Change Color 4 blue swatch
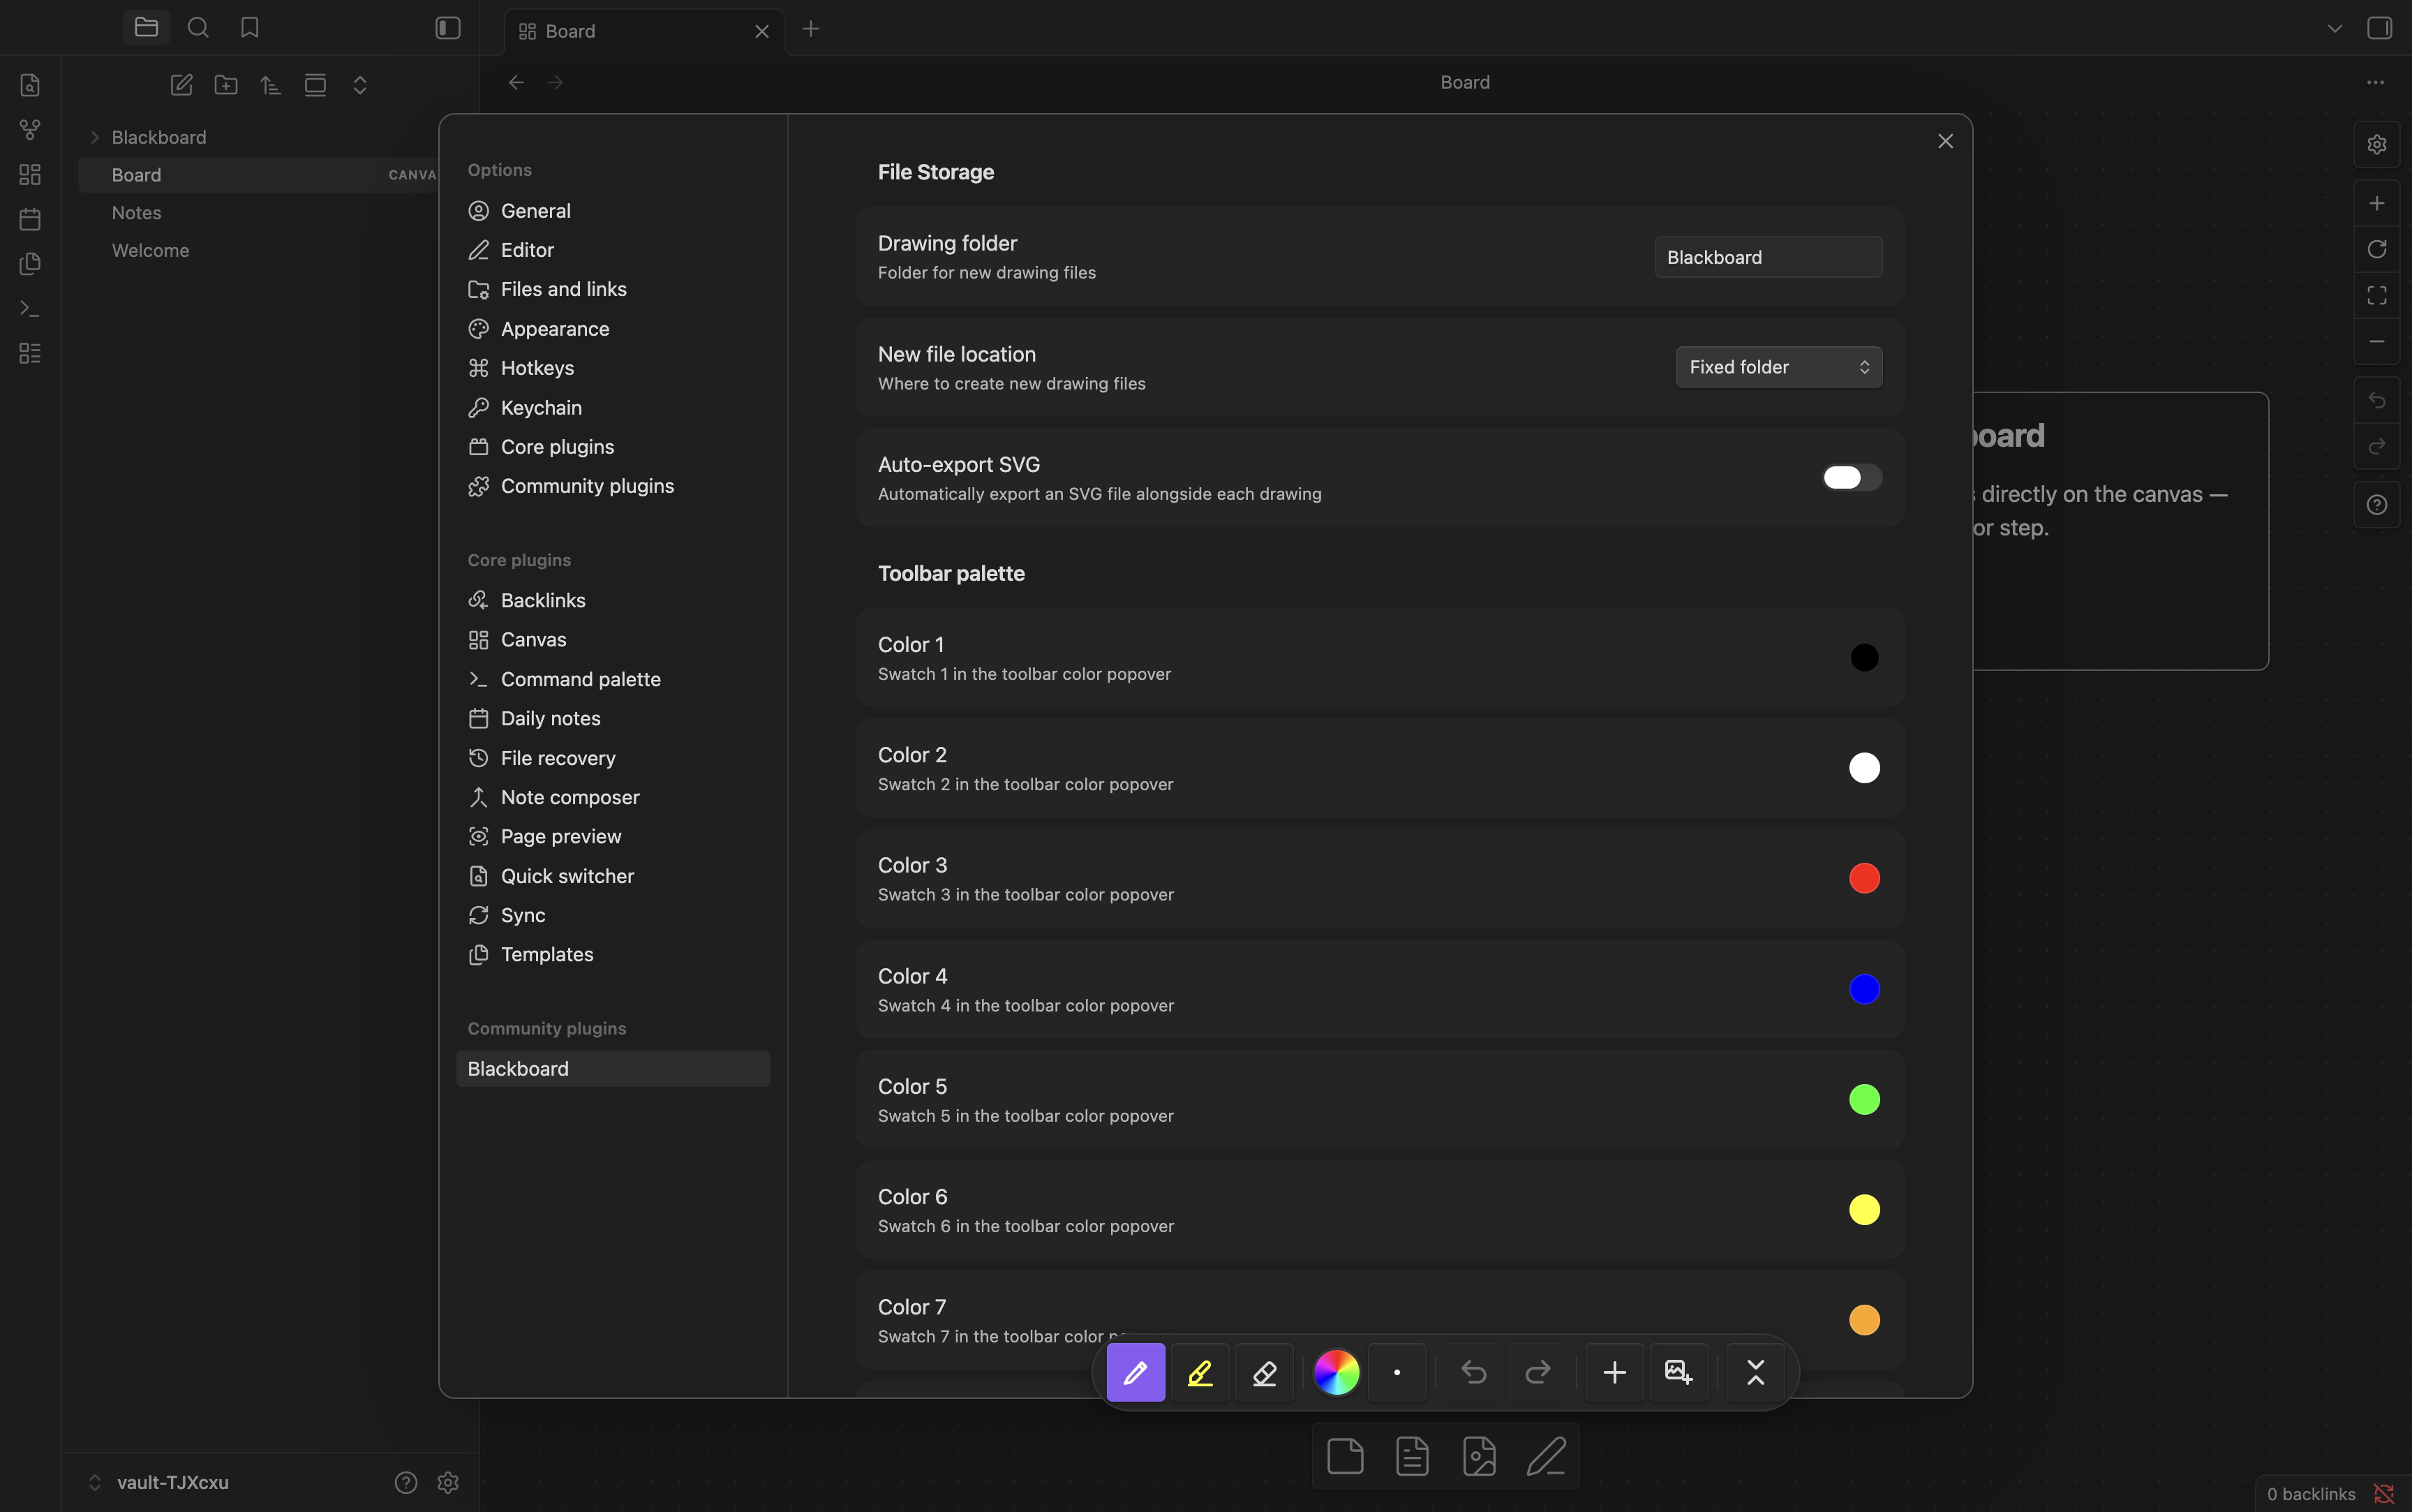 [1863, 989]
